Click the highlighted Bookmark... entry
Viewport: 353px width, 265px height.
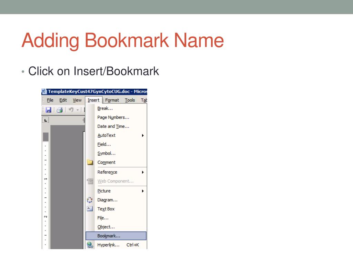(x=116, y=236)
